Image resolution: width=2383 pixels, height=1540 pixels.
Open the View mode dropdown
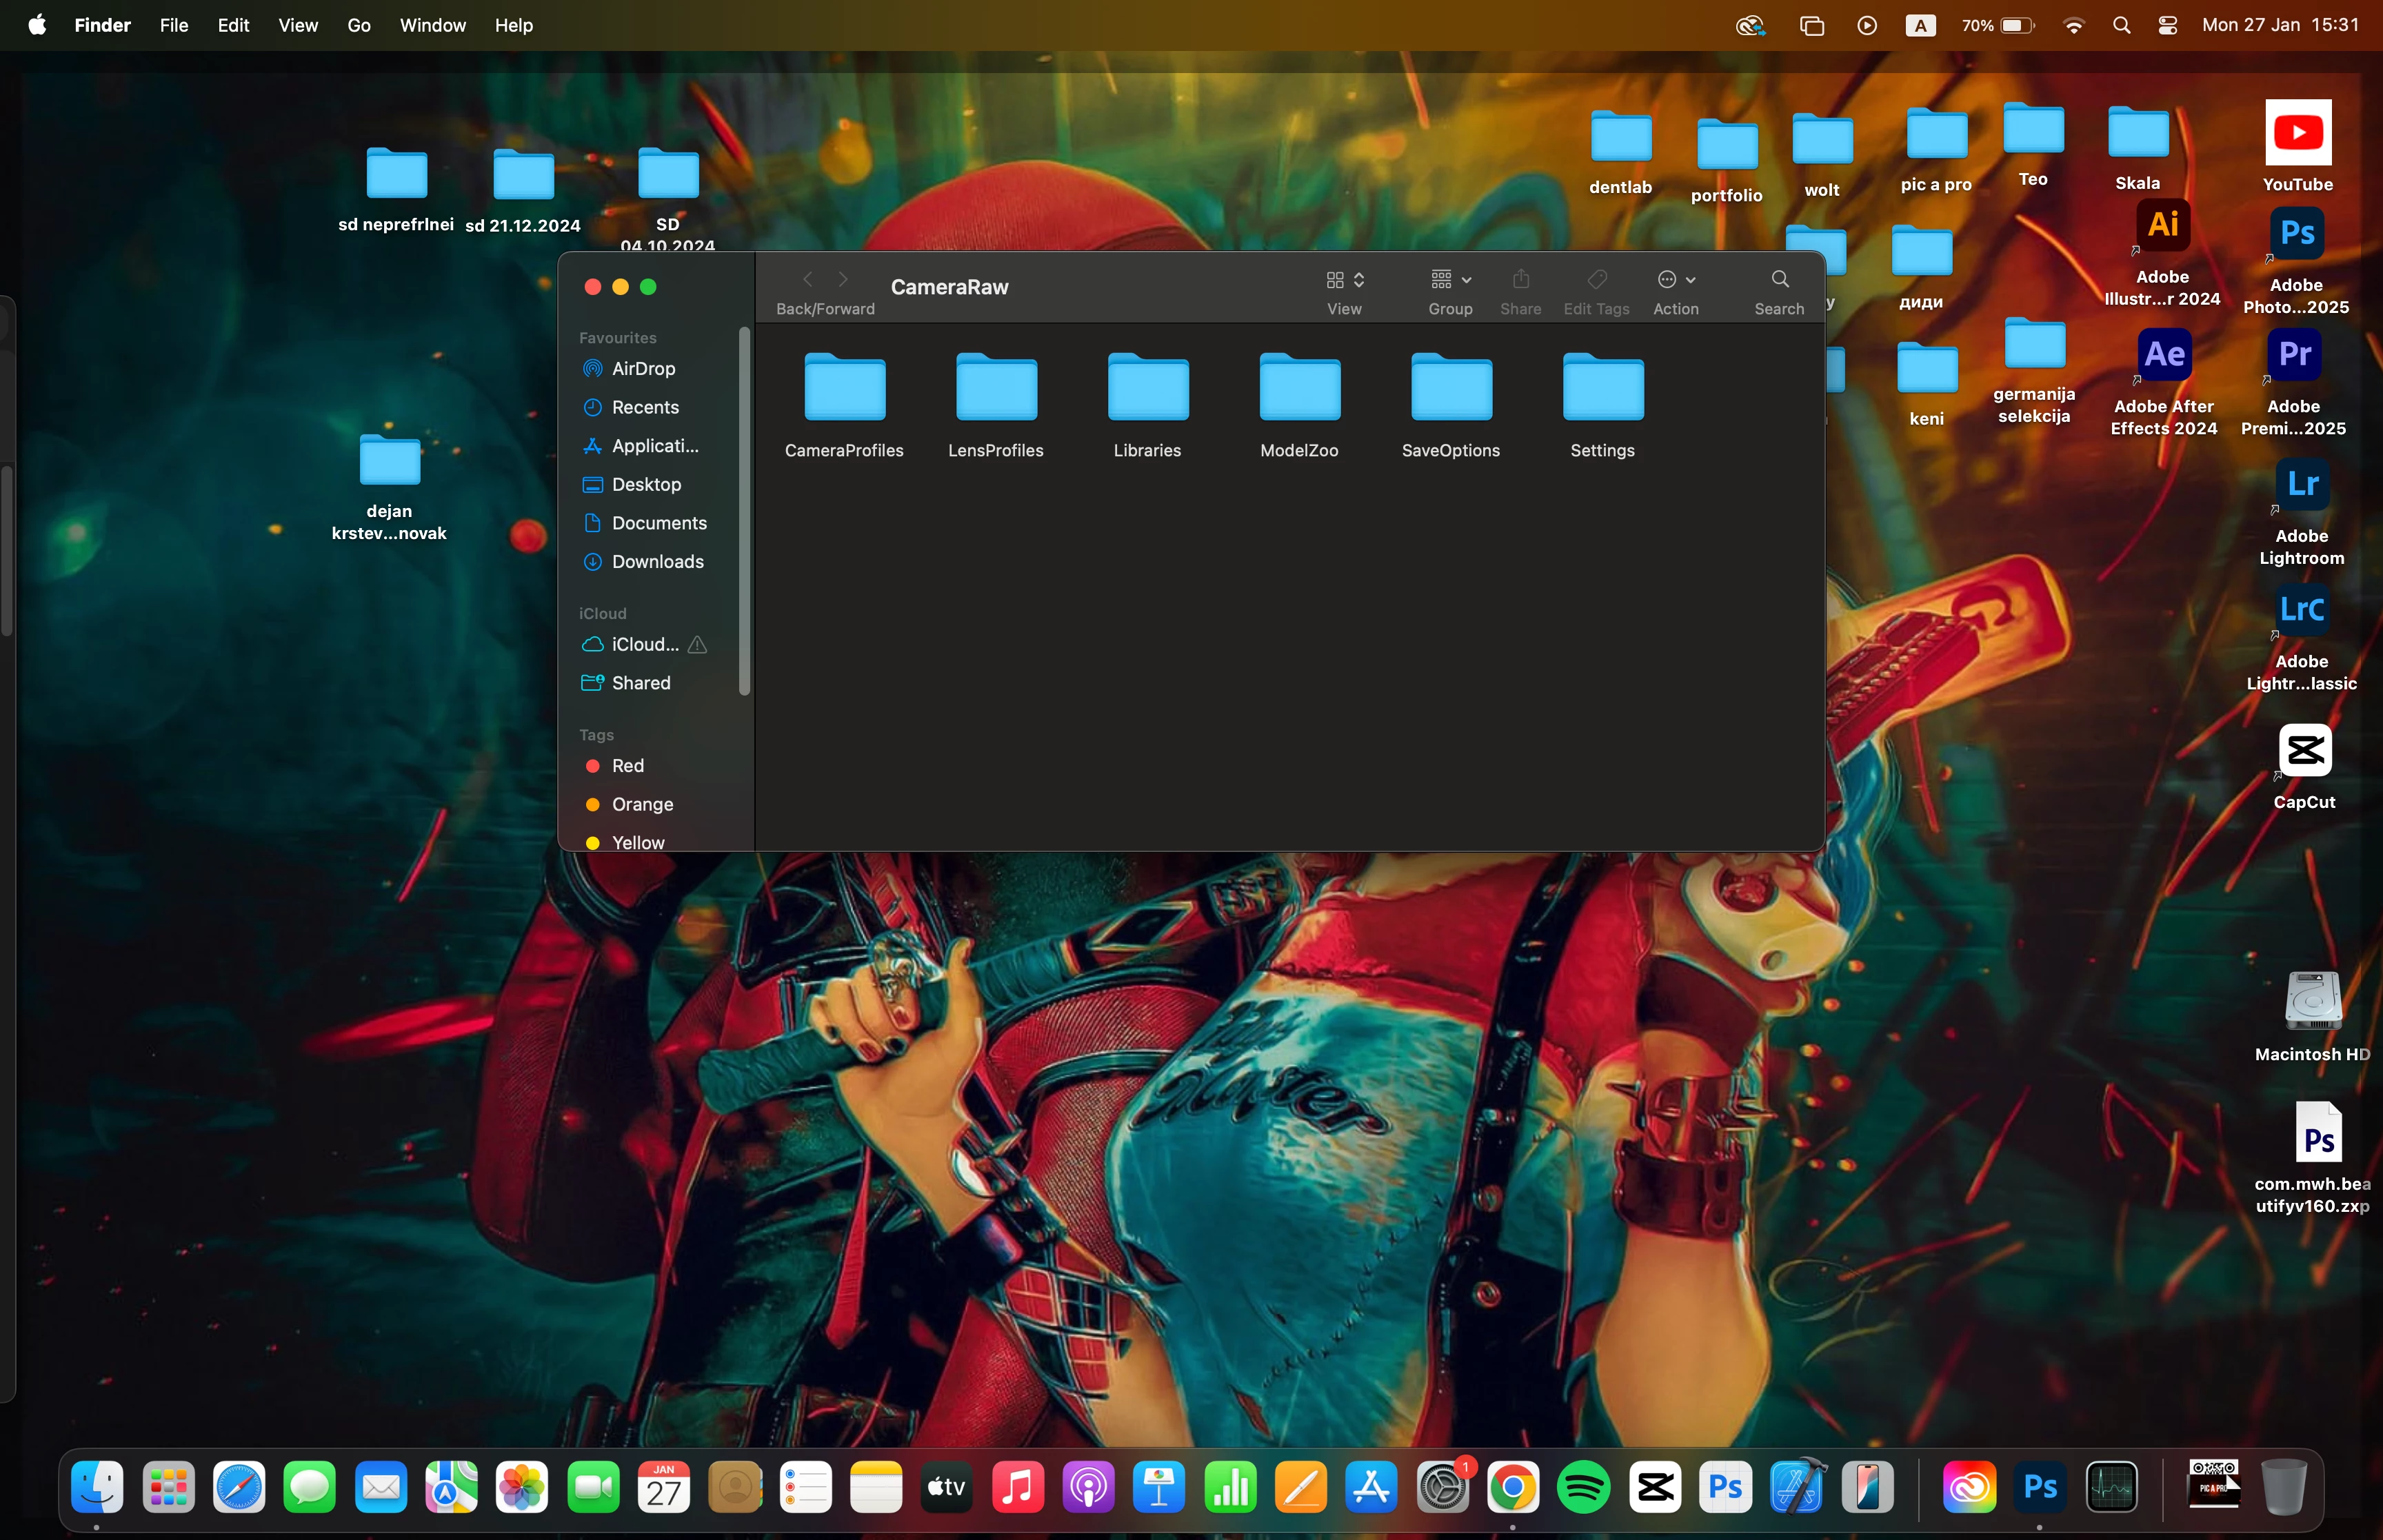[x=1344, y=280]
